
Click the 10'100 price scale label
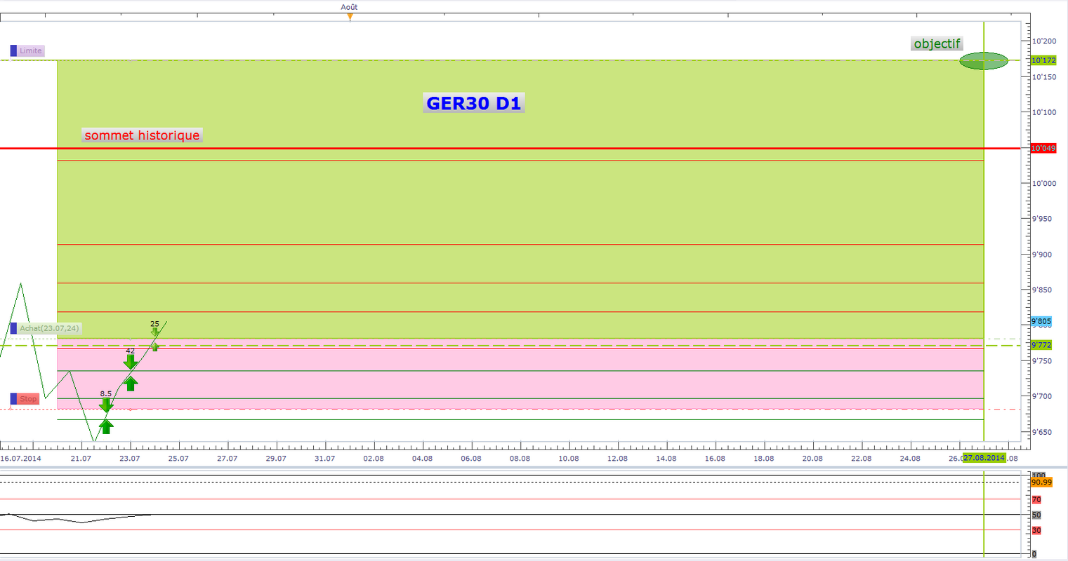pos(1044,112)
